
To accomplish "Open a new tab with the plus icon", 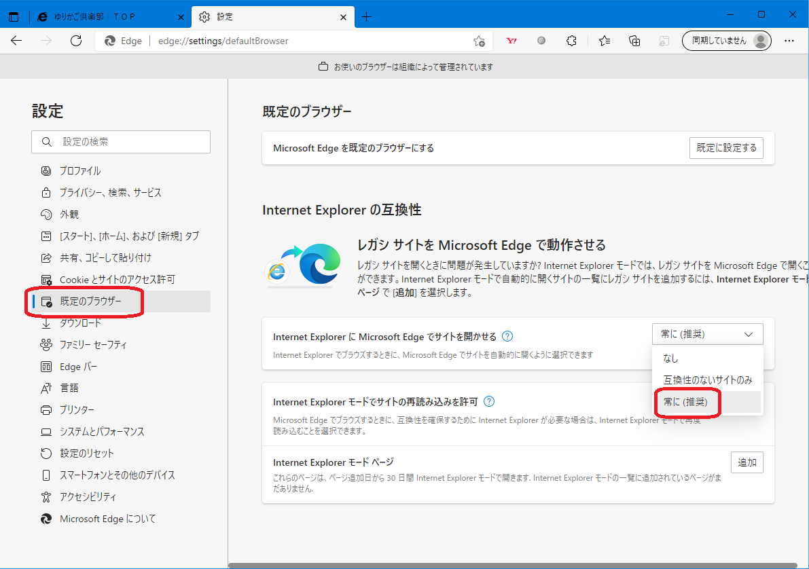I will (x=366, y=17).
